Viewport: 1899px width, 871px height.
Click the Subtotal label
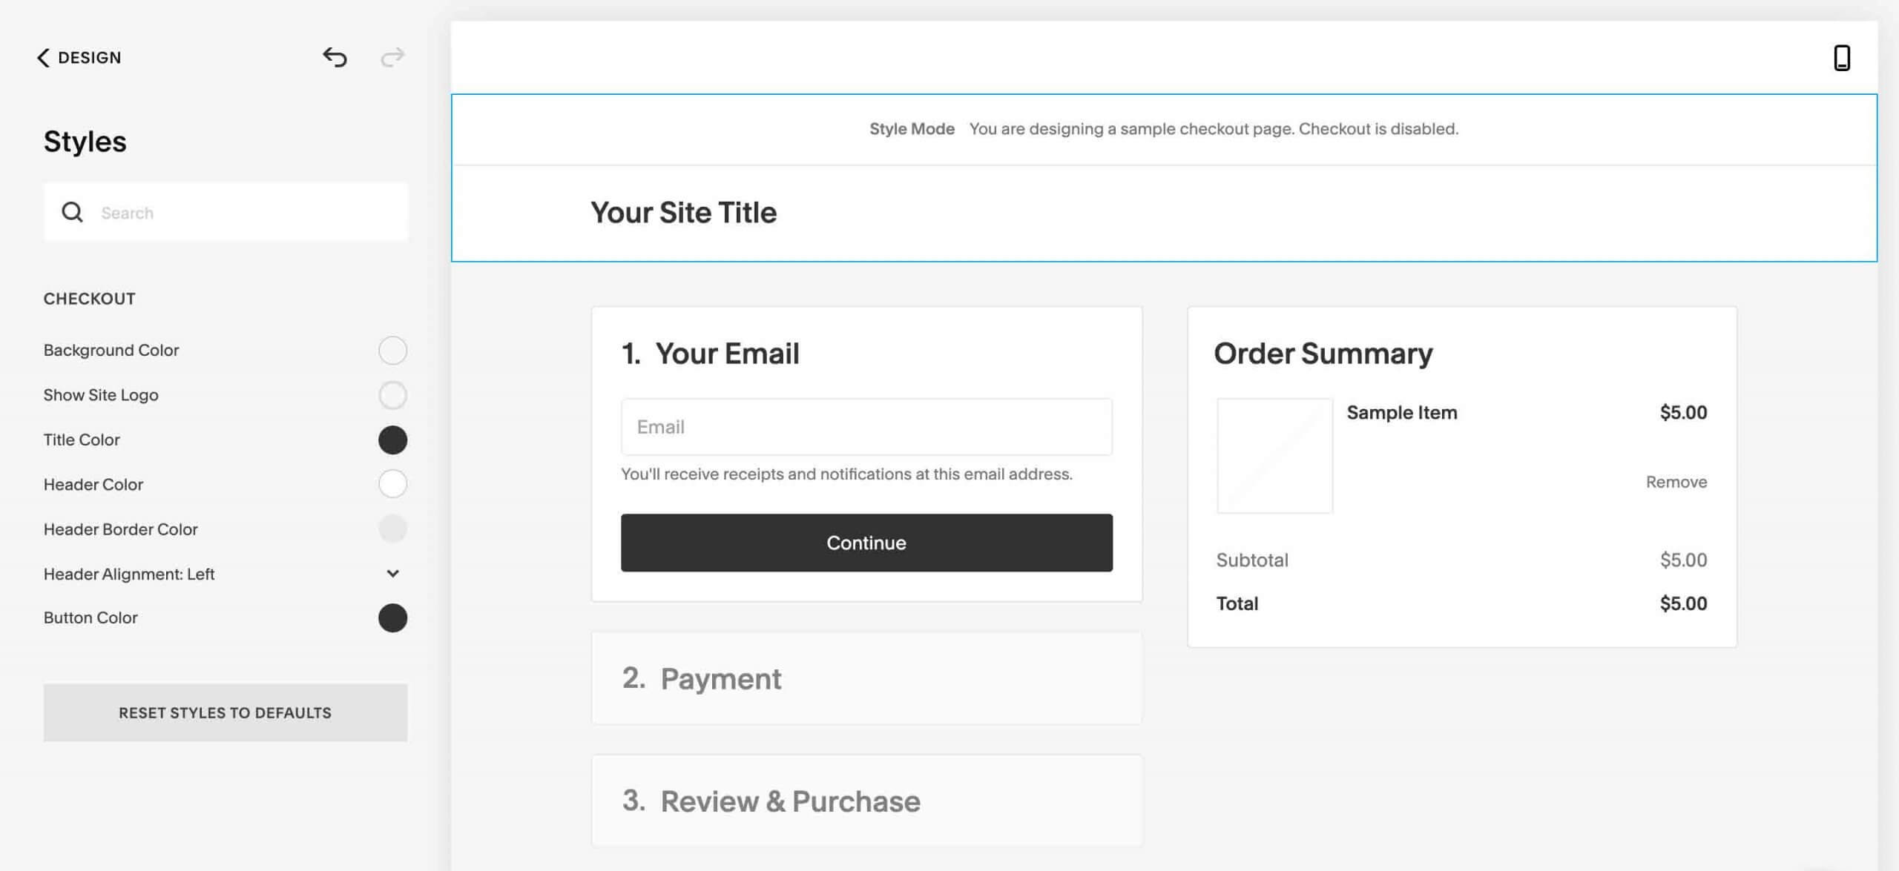[1252, 560]
